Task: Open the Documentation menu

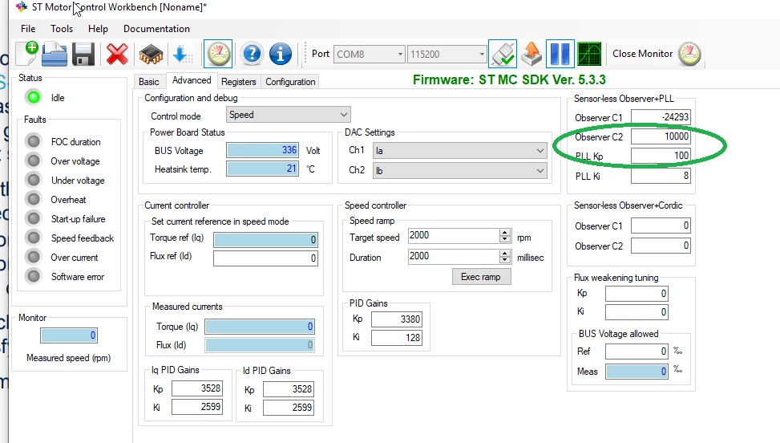Action: (156, 28)
